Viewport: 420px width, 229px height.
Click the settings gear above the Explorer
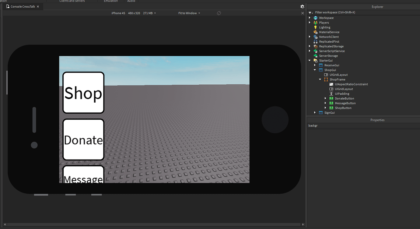(302, 6)
